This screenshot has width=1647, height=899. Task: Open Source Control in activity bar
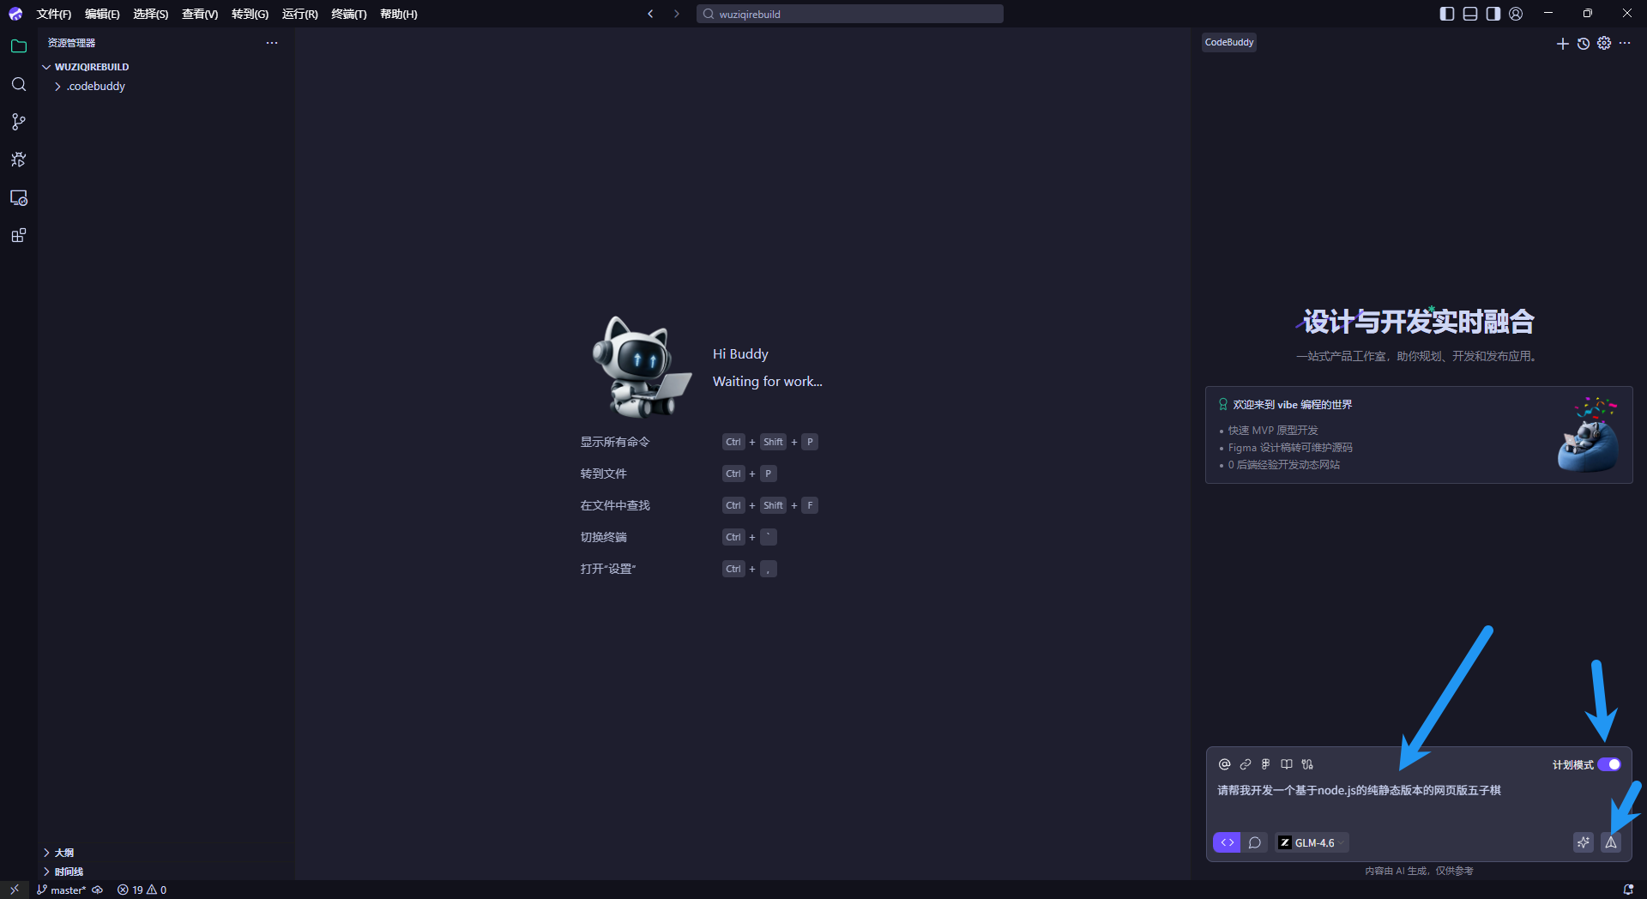[19, 122]
